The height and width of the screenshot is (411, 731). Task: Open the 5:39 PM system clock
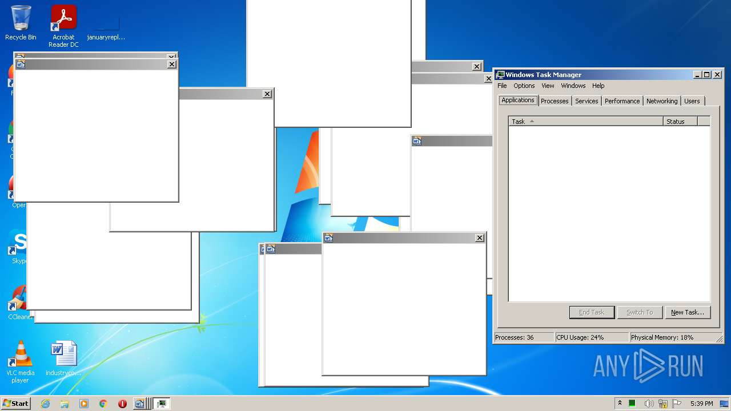pyautogui.click(x=701, y=404)
